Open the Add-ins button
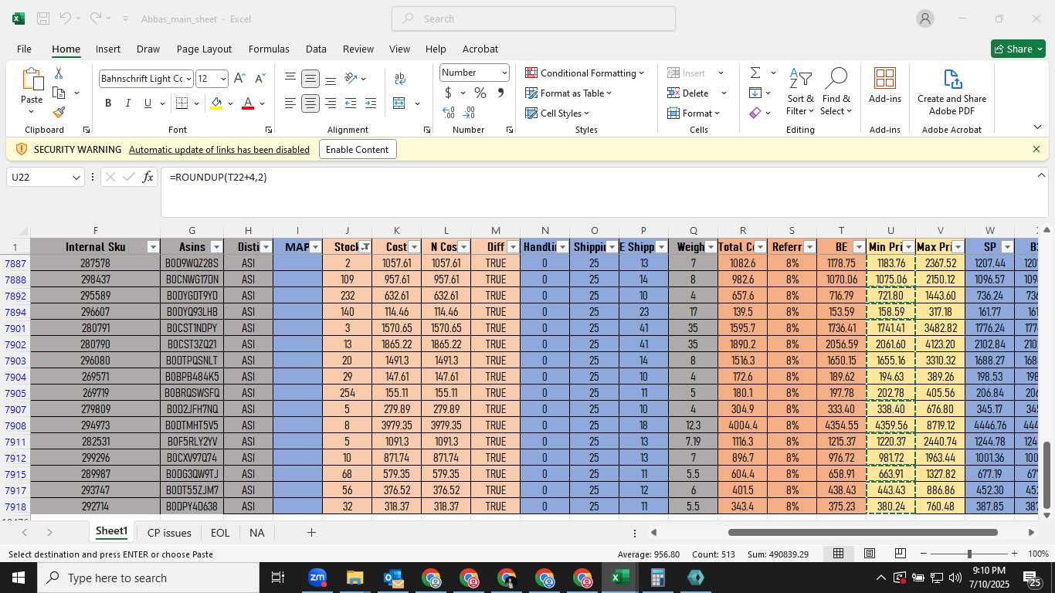Image resolution: width=1055 pixels, height=593 pixels. (x=885, y=85)
